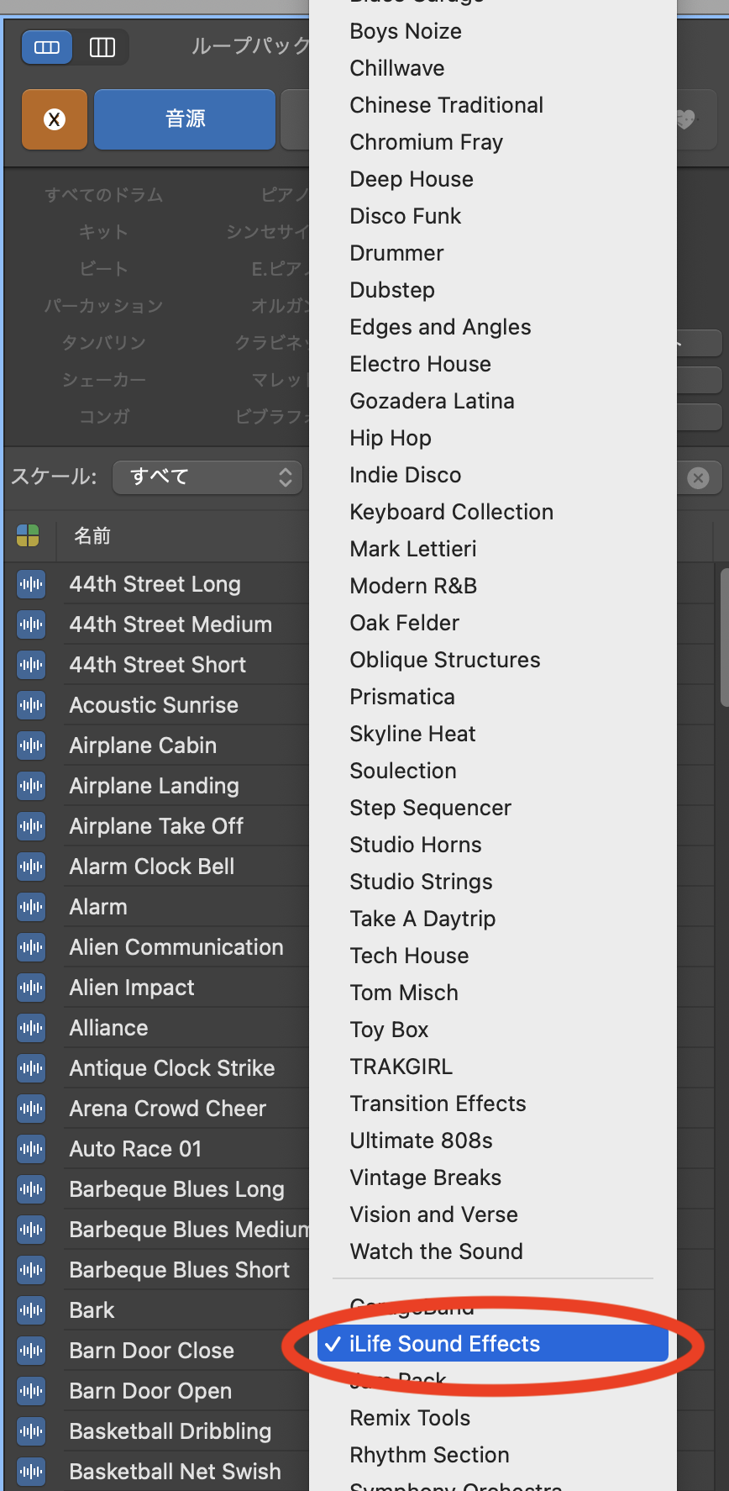Switch to column view icon
The height and width of the screenshot is (1491, 729).
[102, 47]
